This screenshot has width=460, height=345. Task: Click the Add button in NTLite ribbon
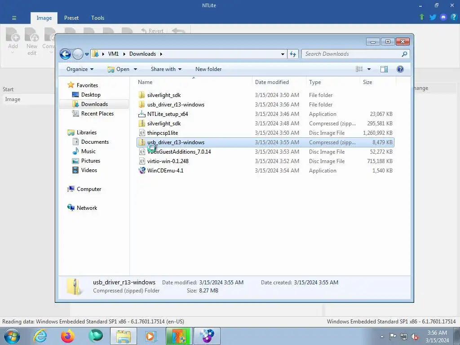click(x=13, y=40)
